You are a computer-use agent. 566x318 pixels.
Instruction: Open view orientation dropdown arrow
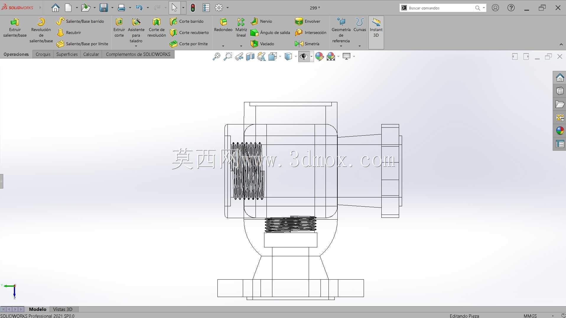(280, 56)
